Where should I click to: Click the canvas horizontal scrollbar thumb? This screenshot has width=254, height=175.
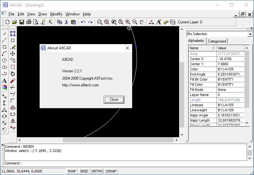point(118,140)
